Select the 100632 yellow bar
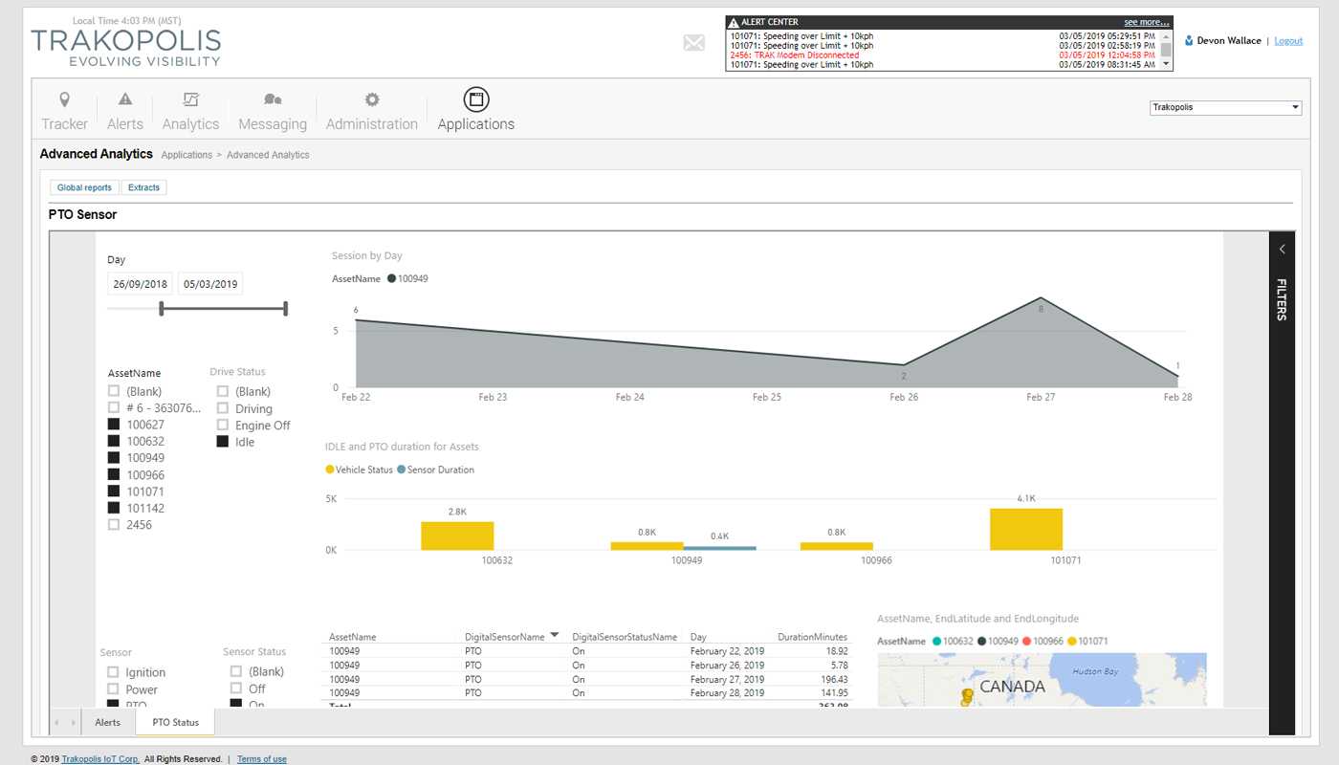The width and height of the screenshot is (1339, 765). click(x=457, y=535)
